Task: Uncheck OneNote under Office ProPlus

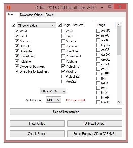Action: (x=17, y=51)
